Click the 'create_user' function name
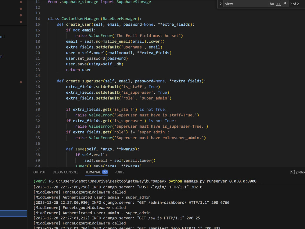The height and width of the screenshot is (229, 305). [x=79, y=24]
